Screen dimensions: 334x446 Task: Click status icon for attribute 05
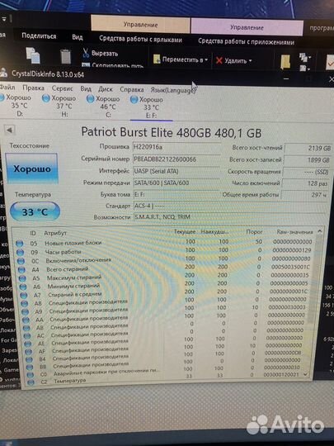coord(19,244)
